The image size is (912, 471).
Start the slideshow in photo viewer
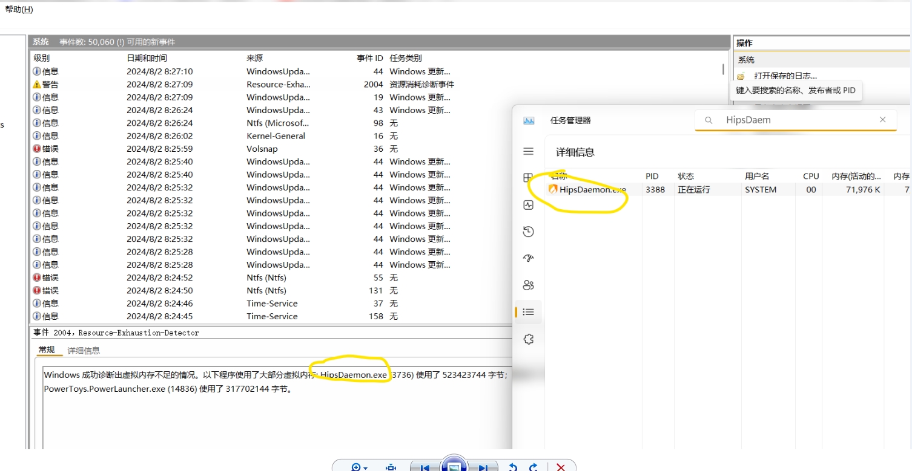[x=454, y=466]
